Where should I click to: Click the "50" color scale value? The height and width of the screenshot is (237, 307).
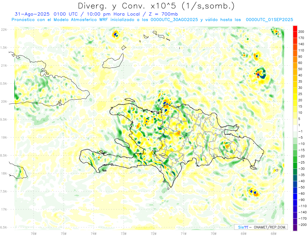pyautogui.click(x=300, y=69)
